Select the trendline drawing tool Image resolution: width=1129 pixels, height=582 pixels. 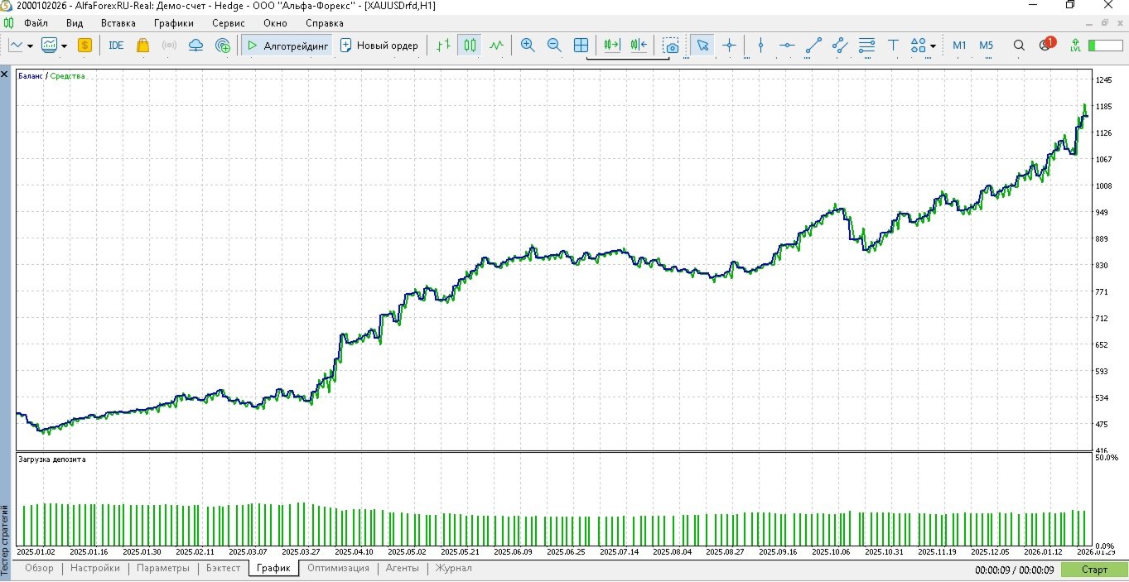click(813, 45)
